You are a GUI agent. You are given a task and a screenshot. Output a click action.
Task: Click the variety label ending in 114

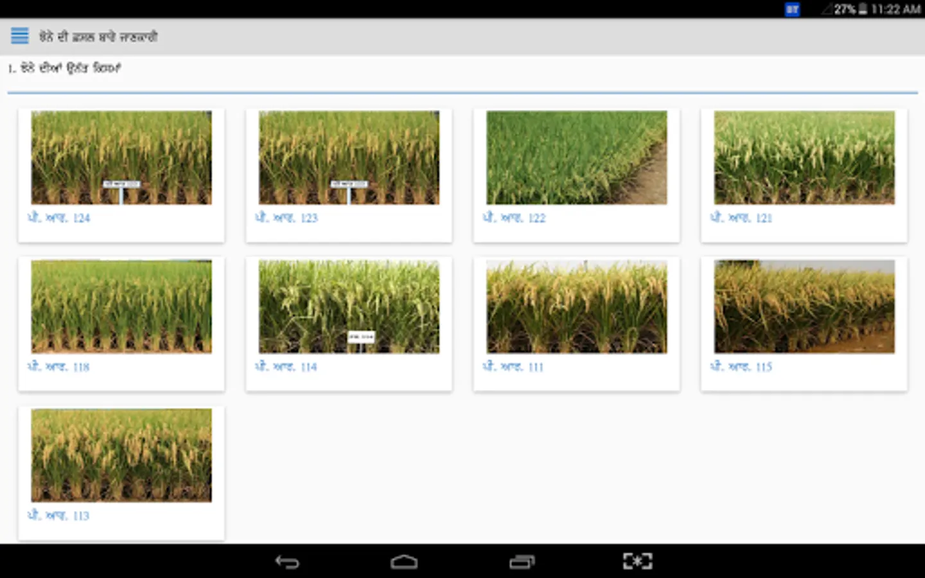click(286, 367)
